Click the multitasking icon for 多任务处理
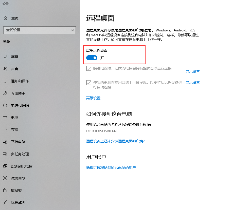 (x=5, y=154)
